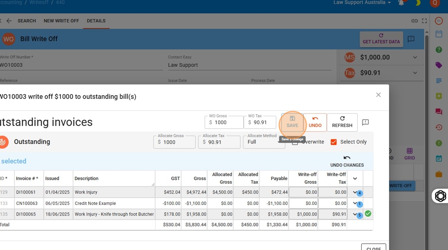Open the history clock icon

[x=439, y=127]
